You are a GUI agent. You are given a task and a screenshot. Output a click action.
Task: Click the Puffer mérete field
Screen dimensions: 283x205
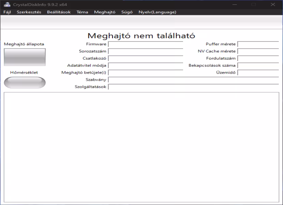pos(258,44)
